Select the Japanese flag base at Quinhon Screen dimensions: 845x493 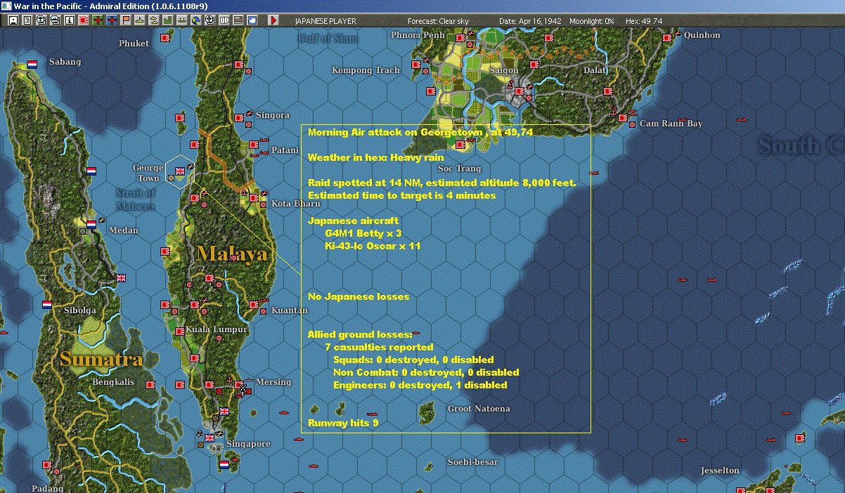click(x=666, y=38)
